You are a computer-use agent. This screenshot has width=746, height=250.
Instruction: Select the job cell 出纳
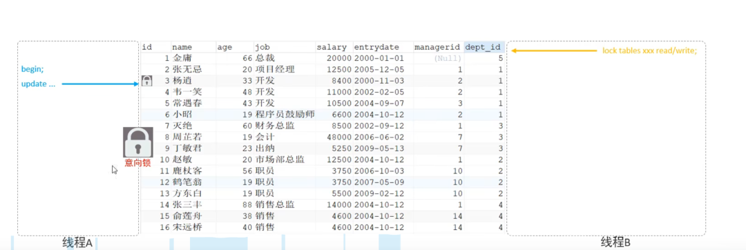265,148
